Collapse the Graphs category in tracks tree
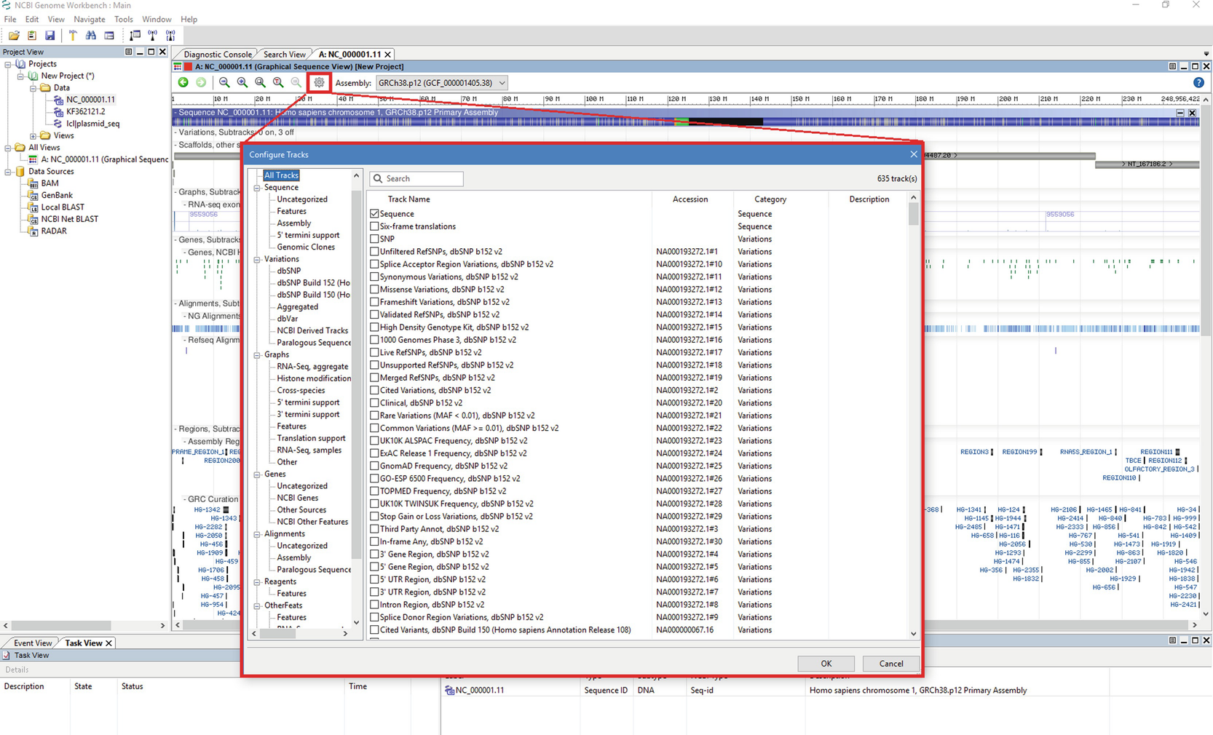This screenshot has height=735, width=1213. coord(257,355)
